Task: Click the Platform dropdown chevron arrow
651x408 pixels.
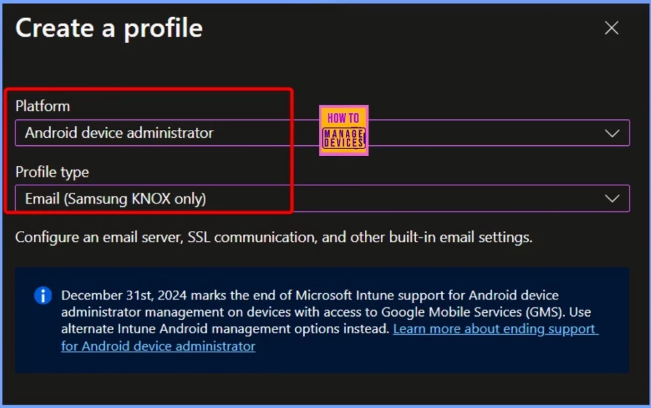Action: (612, 133)
